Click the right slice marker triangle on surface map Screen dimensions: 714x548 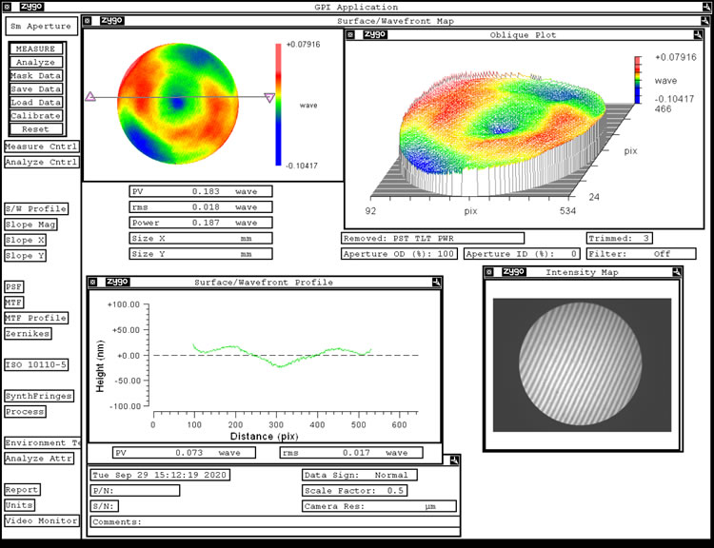point(268,97)
